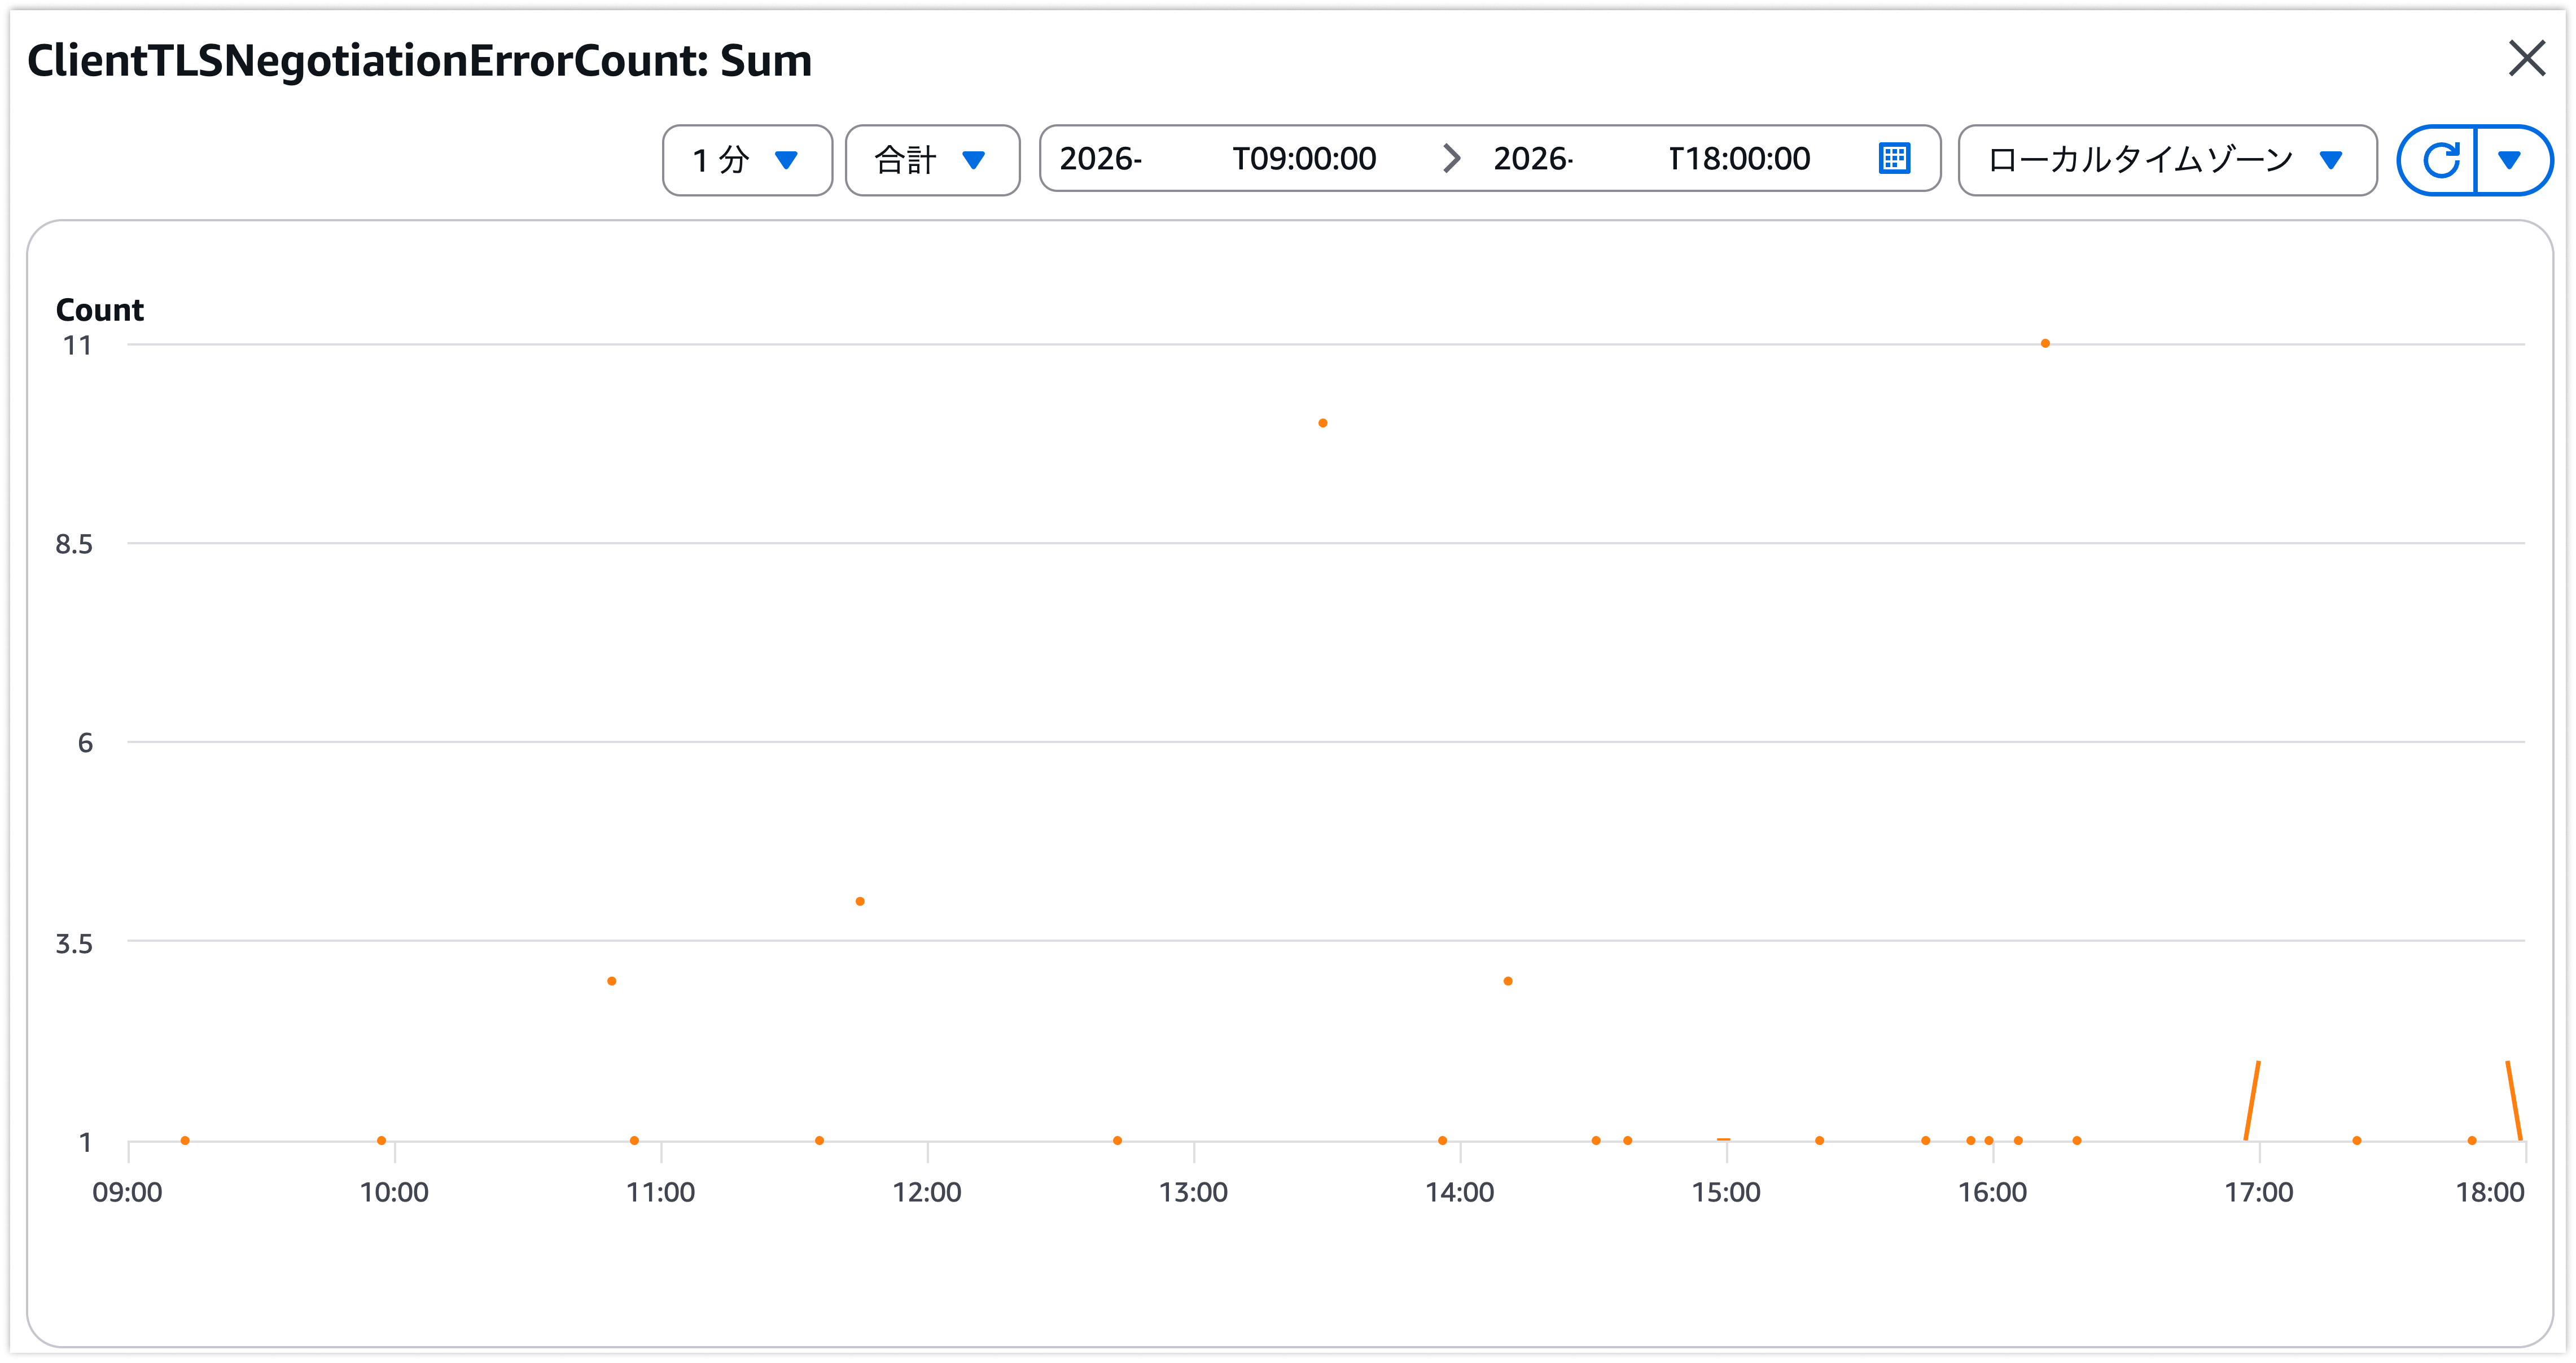The height and width of the screenshot is (1363, 2576).
Task: Click the 17:00 axis label
Action: [2258, 1192]
